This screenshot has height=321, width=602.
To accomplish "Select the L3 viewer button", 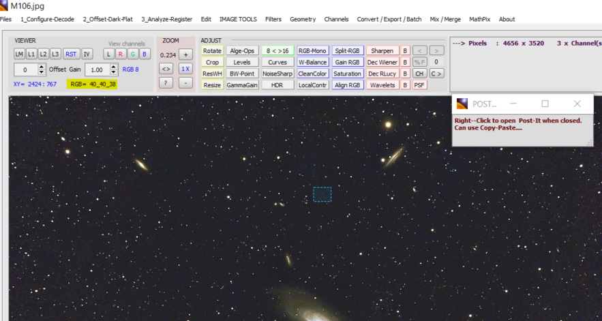I will pyautogui.click(x=55, y=54).
